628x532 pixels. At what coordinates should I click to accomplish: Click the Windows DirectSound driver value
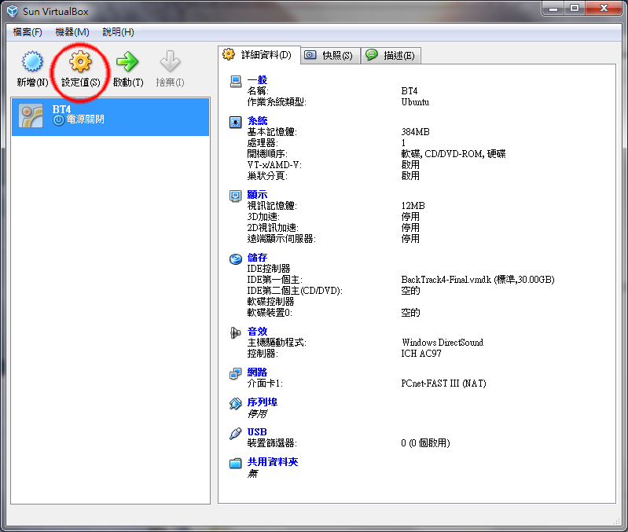pyautogui.click(x=443, y=343)
